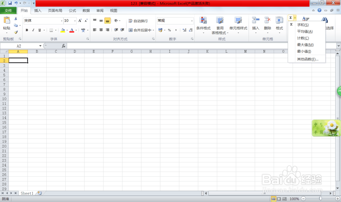Toggle italic formatting
The width and height of the screenshot is (341, 202).
click(33, 30)
